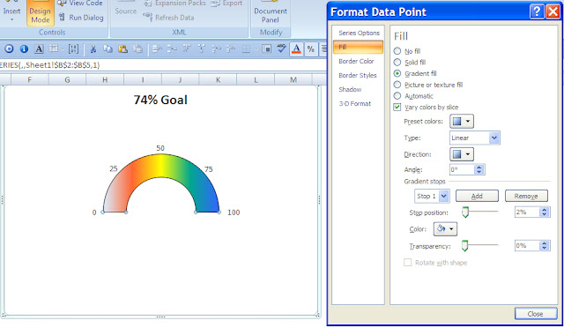
Task: Click the blue info icon
Action: click(x=24, y=48)
